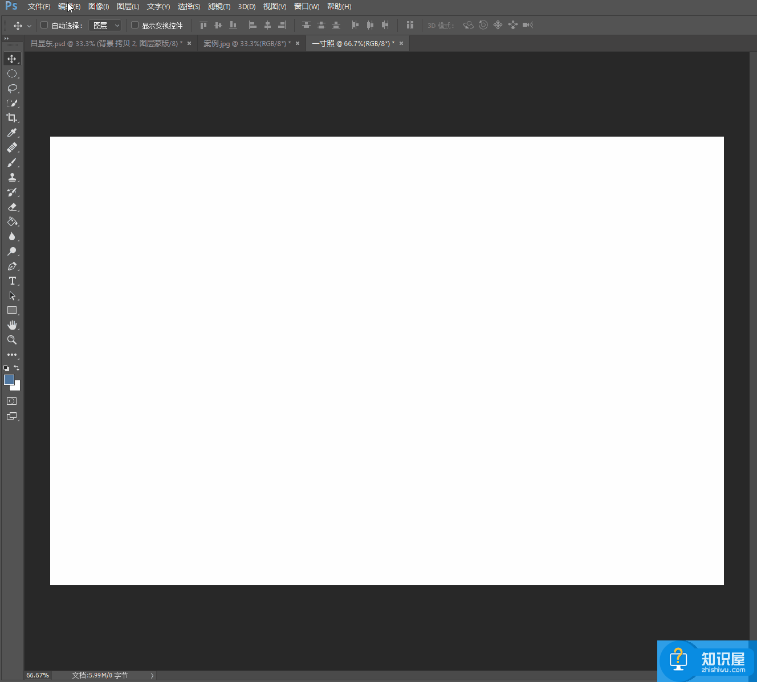Switch to the 案例.jpg document tab
This screenshot has height=682, width=757.
pos(247,43)
